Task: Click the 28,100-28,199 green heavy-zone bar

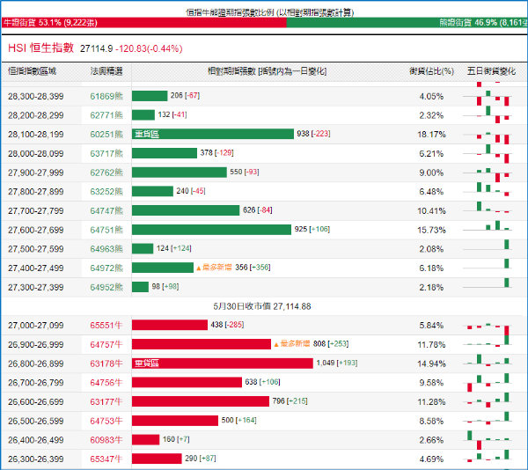Action: [x=213, y=134]
